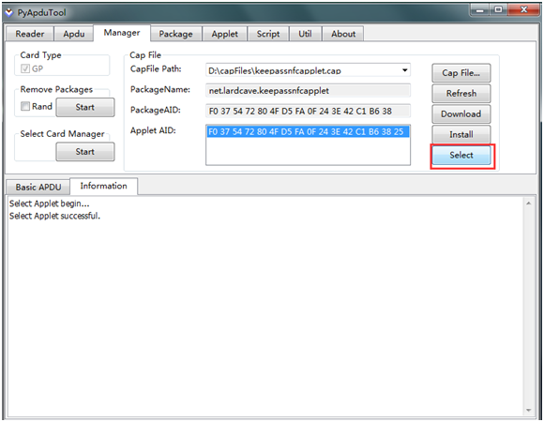The height and width of the screenshot is (422, 544).
Task: Open the Script tab
Action: (x=268, y=34)
